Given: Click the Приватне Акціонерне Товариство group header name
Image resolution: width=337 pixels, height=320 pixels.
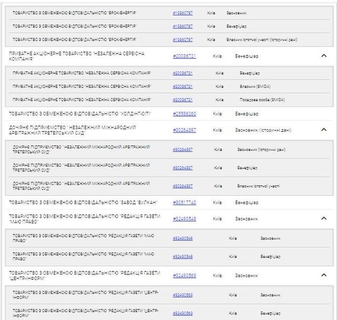Looking at the screenshot, I should (x=76, y=55).
